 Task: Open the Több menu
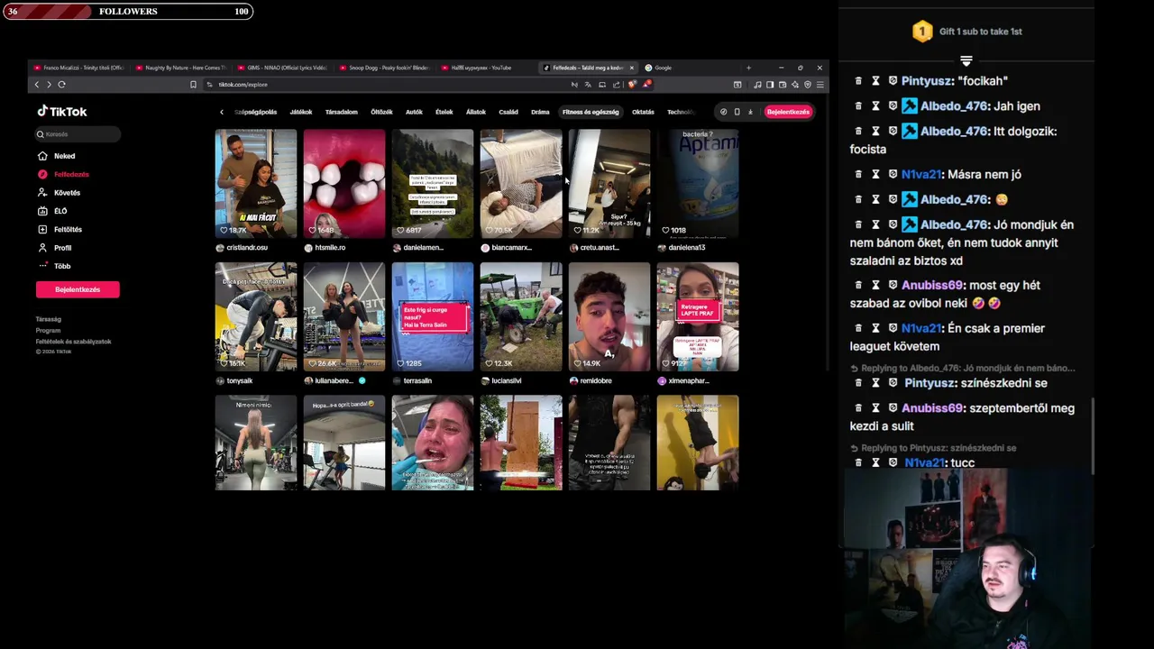pos(54,266)
